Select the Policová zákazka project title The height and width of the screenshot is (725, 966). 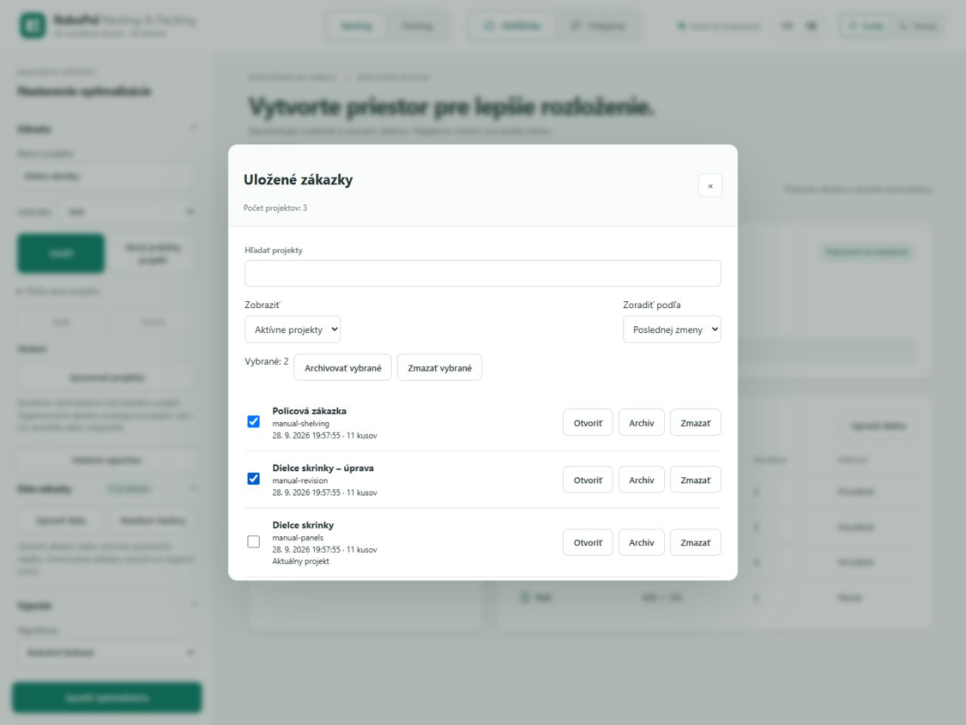309,411
